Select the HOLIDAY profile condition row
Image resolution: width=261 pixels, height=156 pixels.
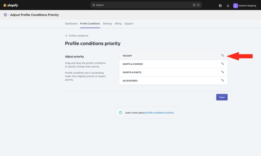pos(173,56)
